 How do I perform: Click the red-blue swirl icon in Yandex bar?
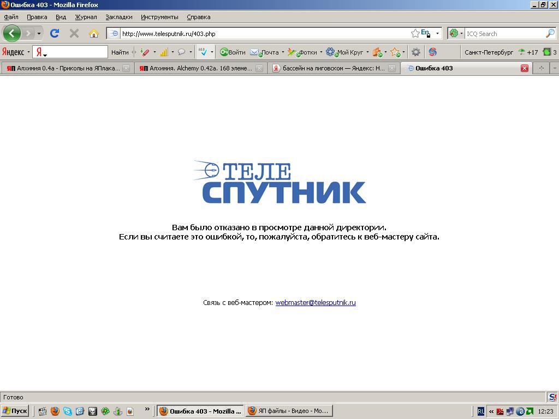[x=433, y=52]
